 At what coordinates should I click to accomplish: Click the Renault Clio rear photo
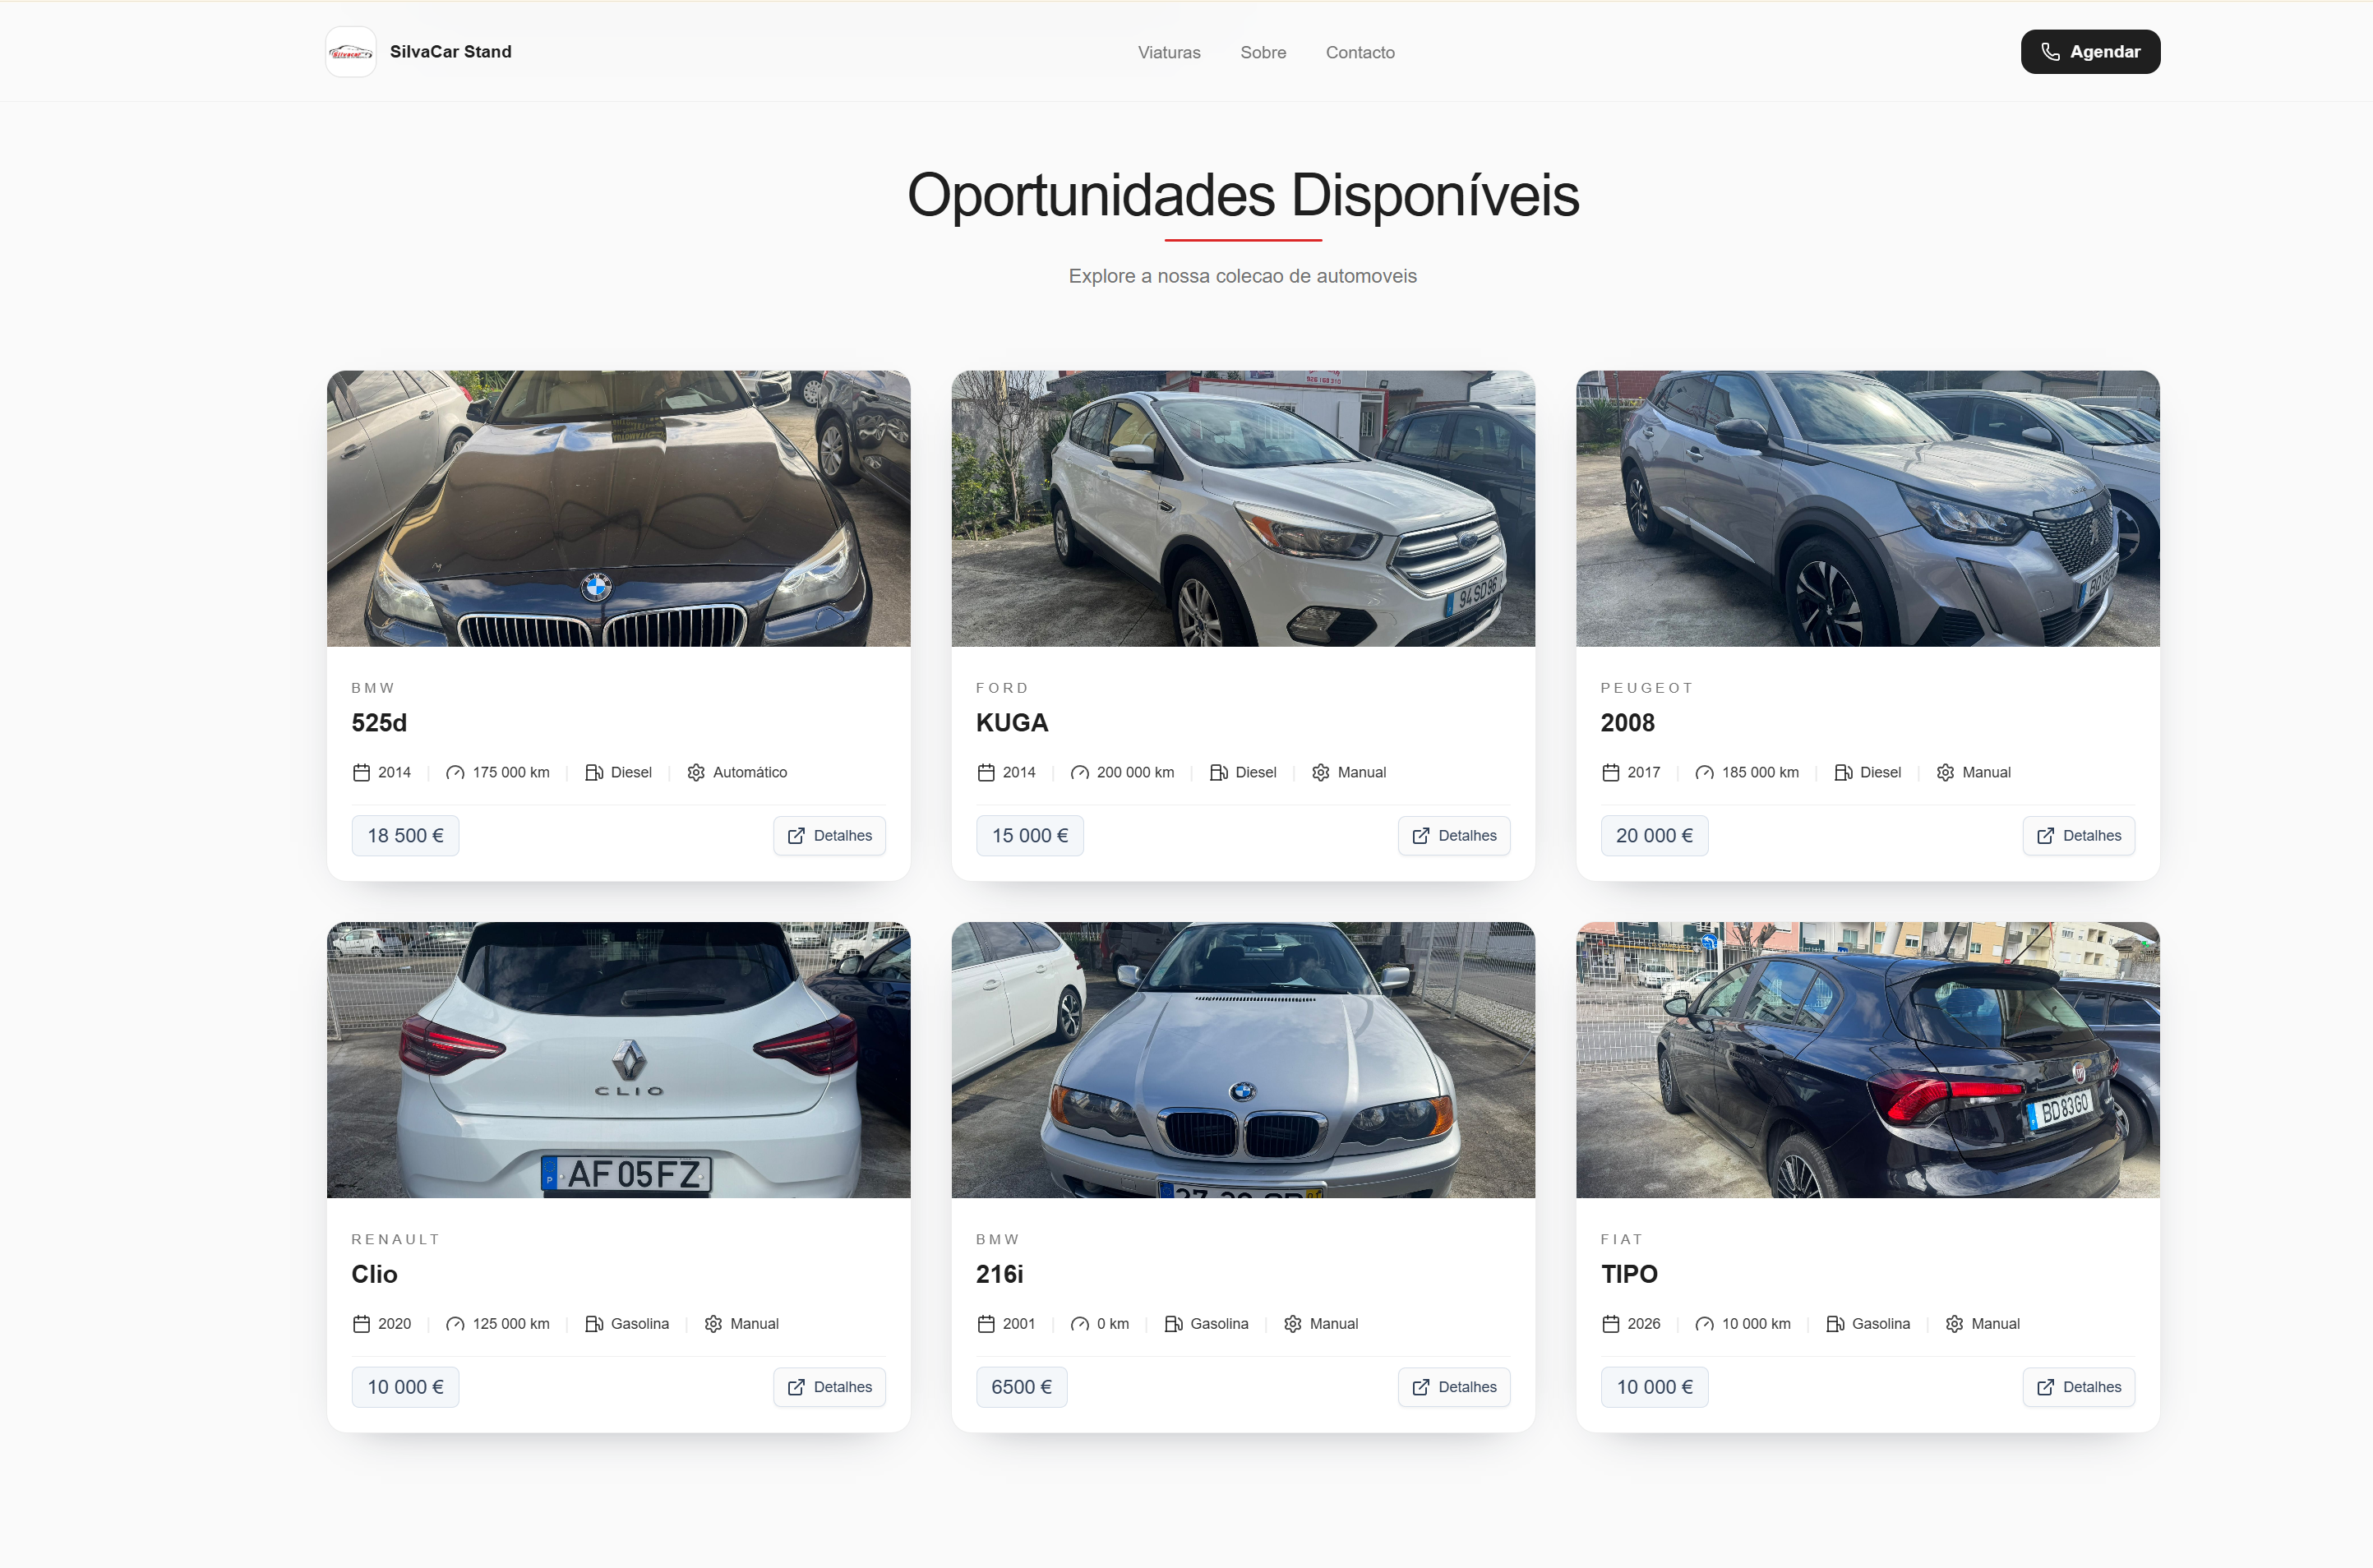pos(618,1059)
